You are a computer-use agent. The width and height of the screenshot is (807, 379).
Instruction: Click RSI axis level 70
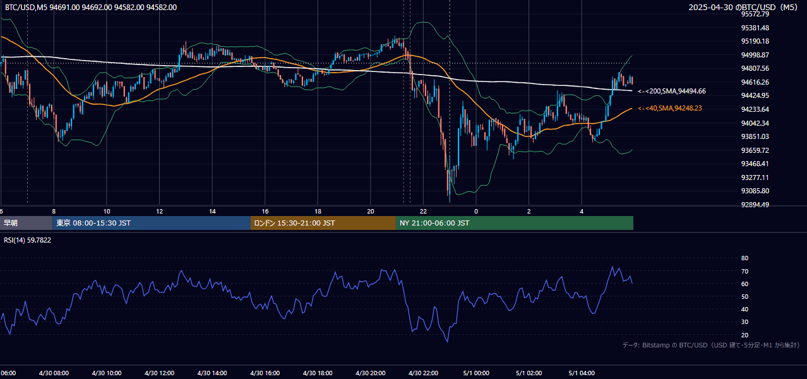744,271
